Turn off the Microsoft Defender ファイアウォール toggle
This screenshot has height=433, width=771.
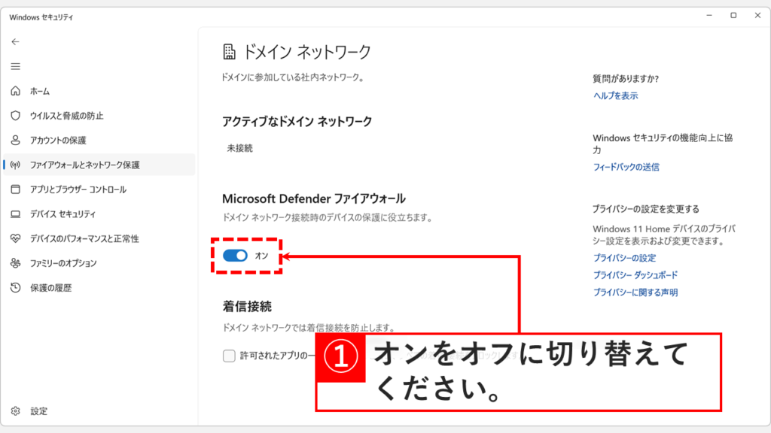[x=236, y=256]
